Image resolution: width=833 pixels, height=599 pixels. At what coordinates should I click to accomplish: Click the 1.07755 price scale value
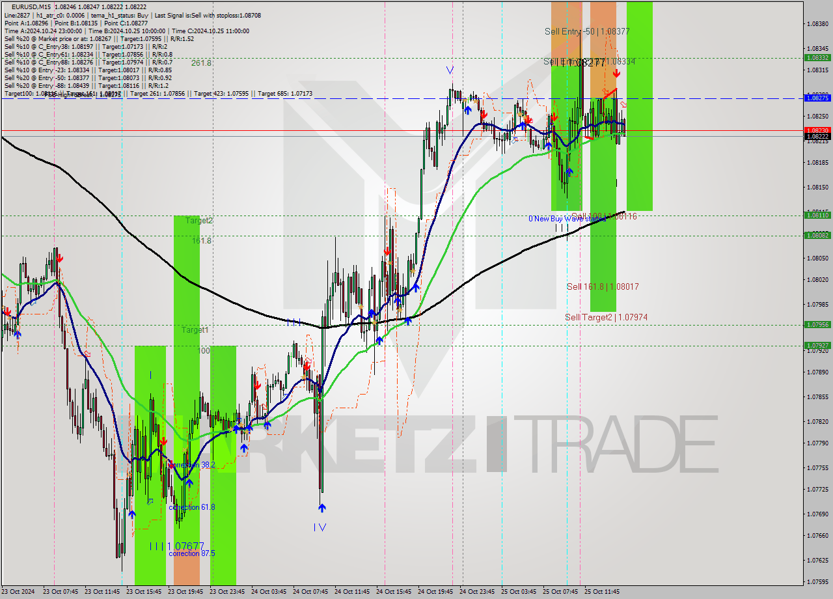(x=817, y=467)
